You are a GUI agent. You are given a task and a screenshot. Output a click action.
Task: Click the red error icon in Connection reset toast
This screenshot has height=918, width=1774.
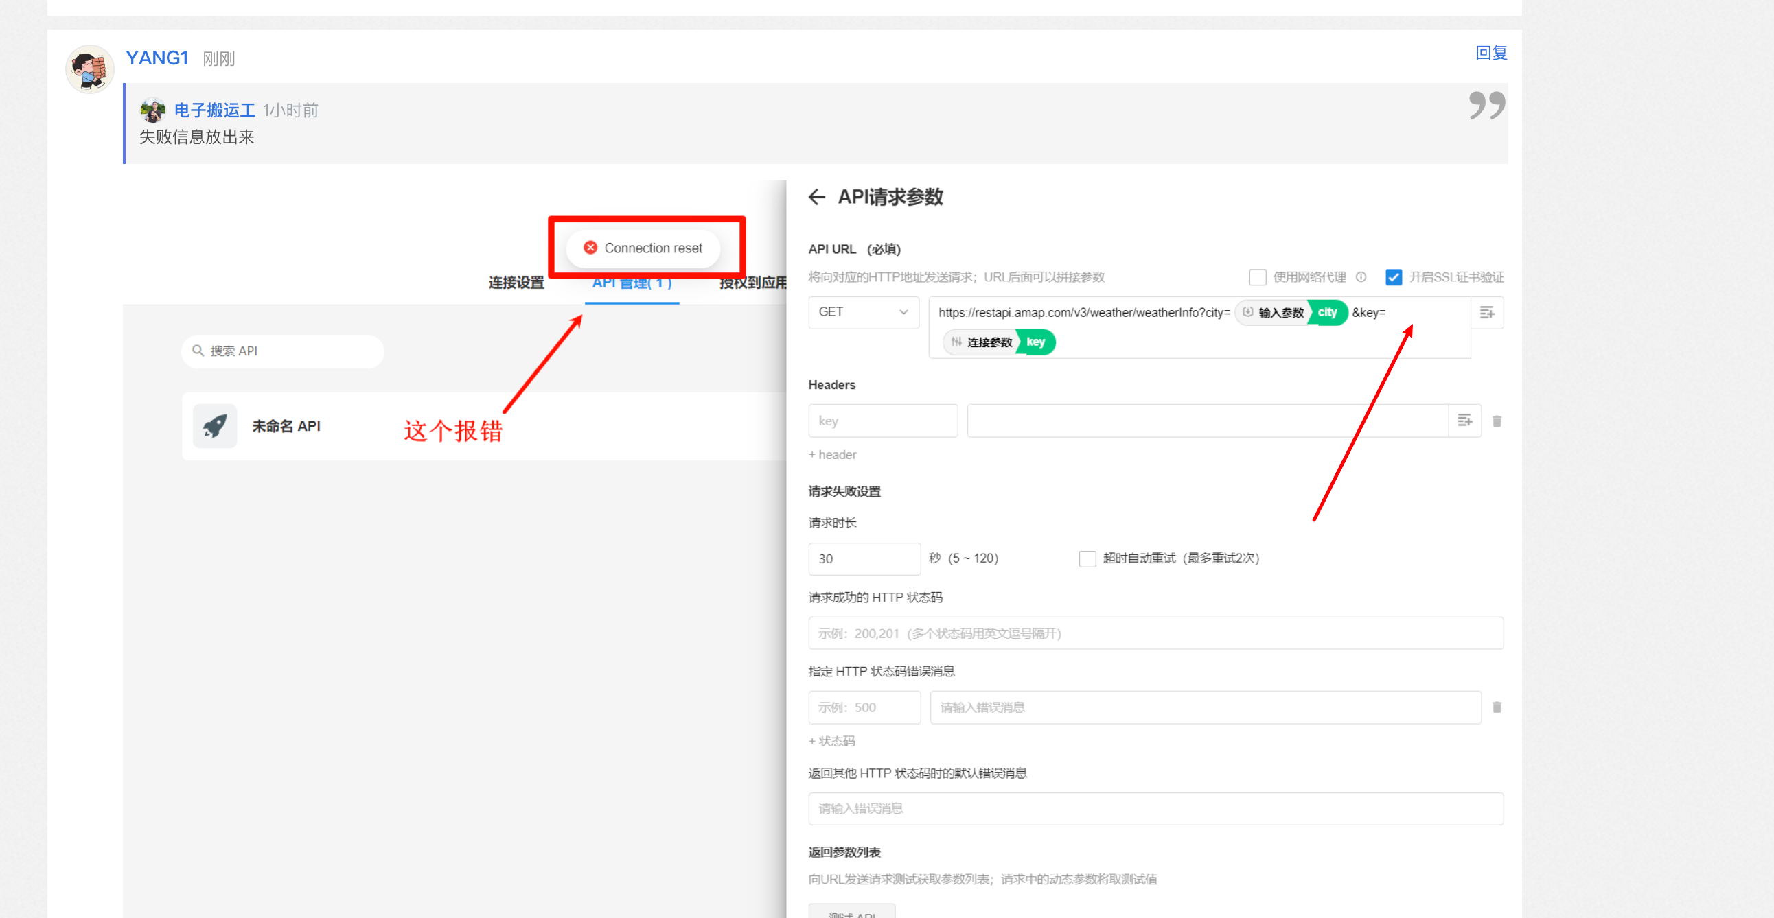(590, 248)
